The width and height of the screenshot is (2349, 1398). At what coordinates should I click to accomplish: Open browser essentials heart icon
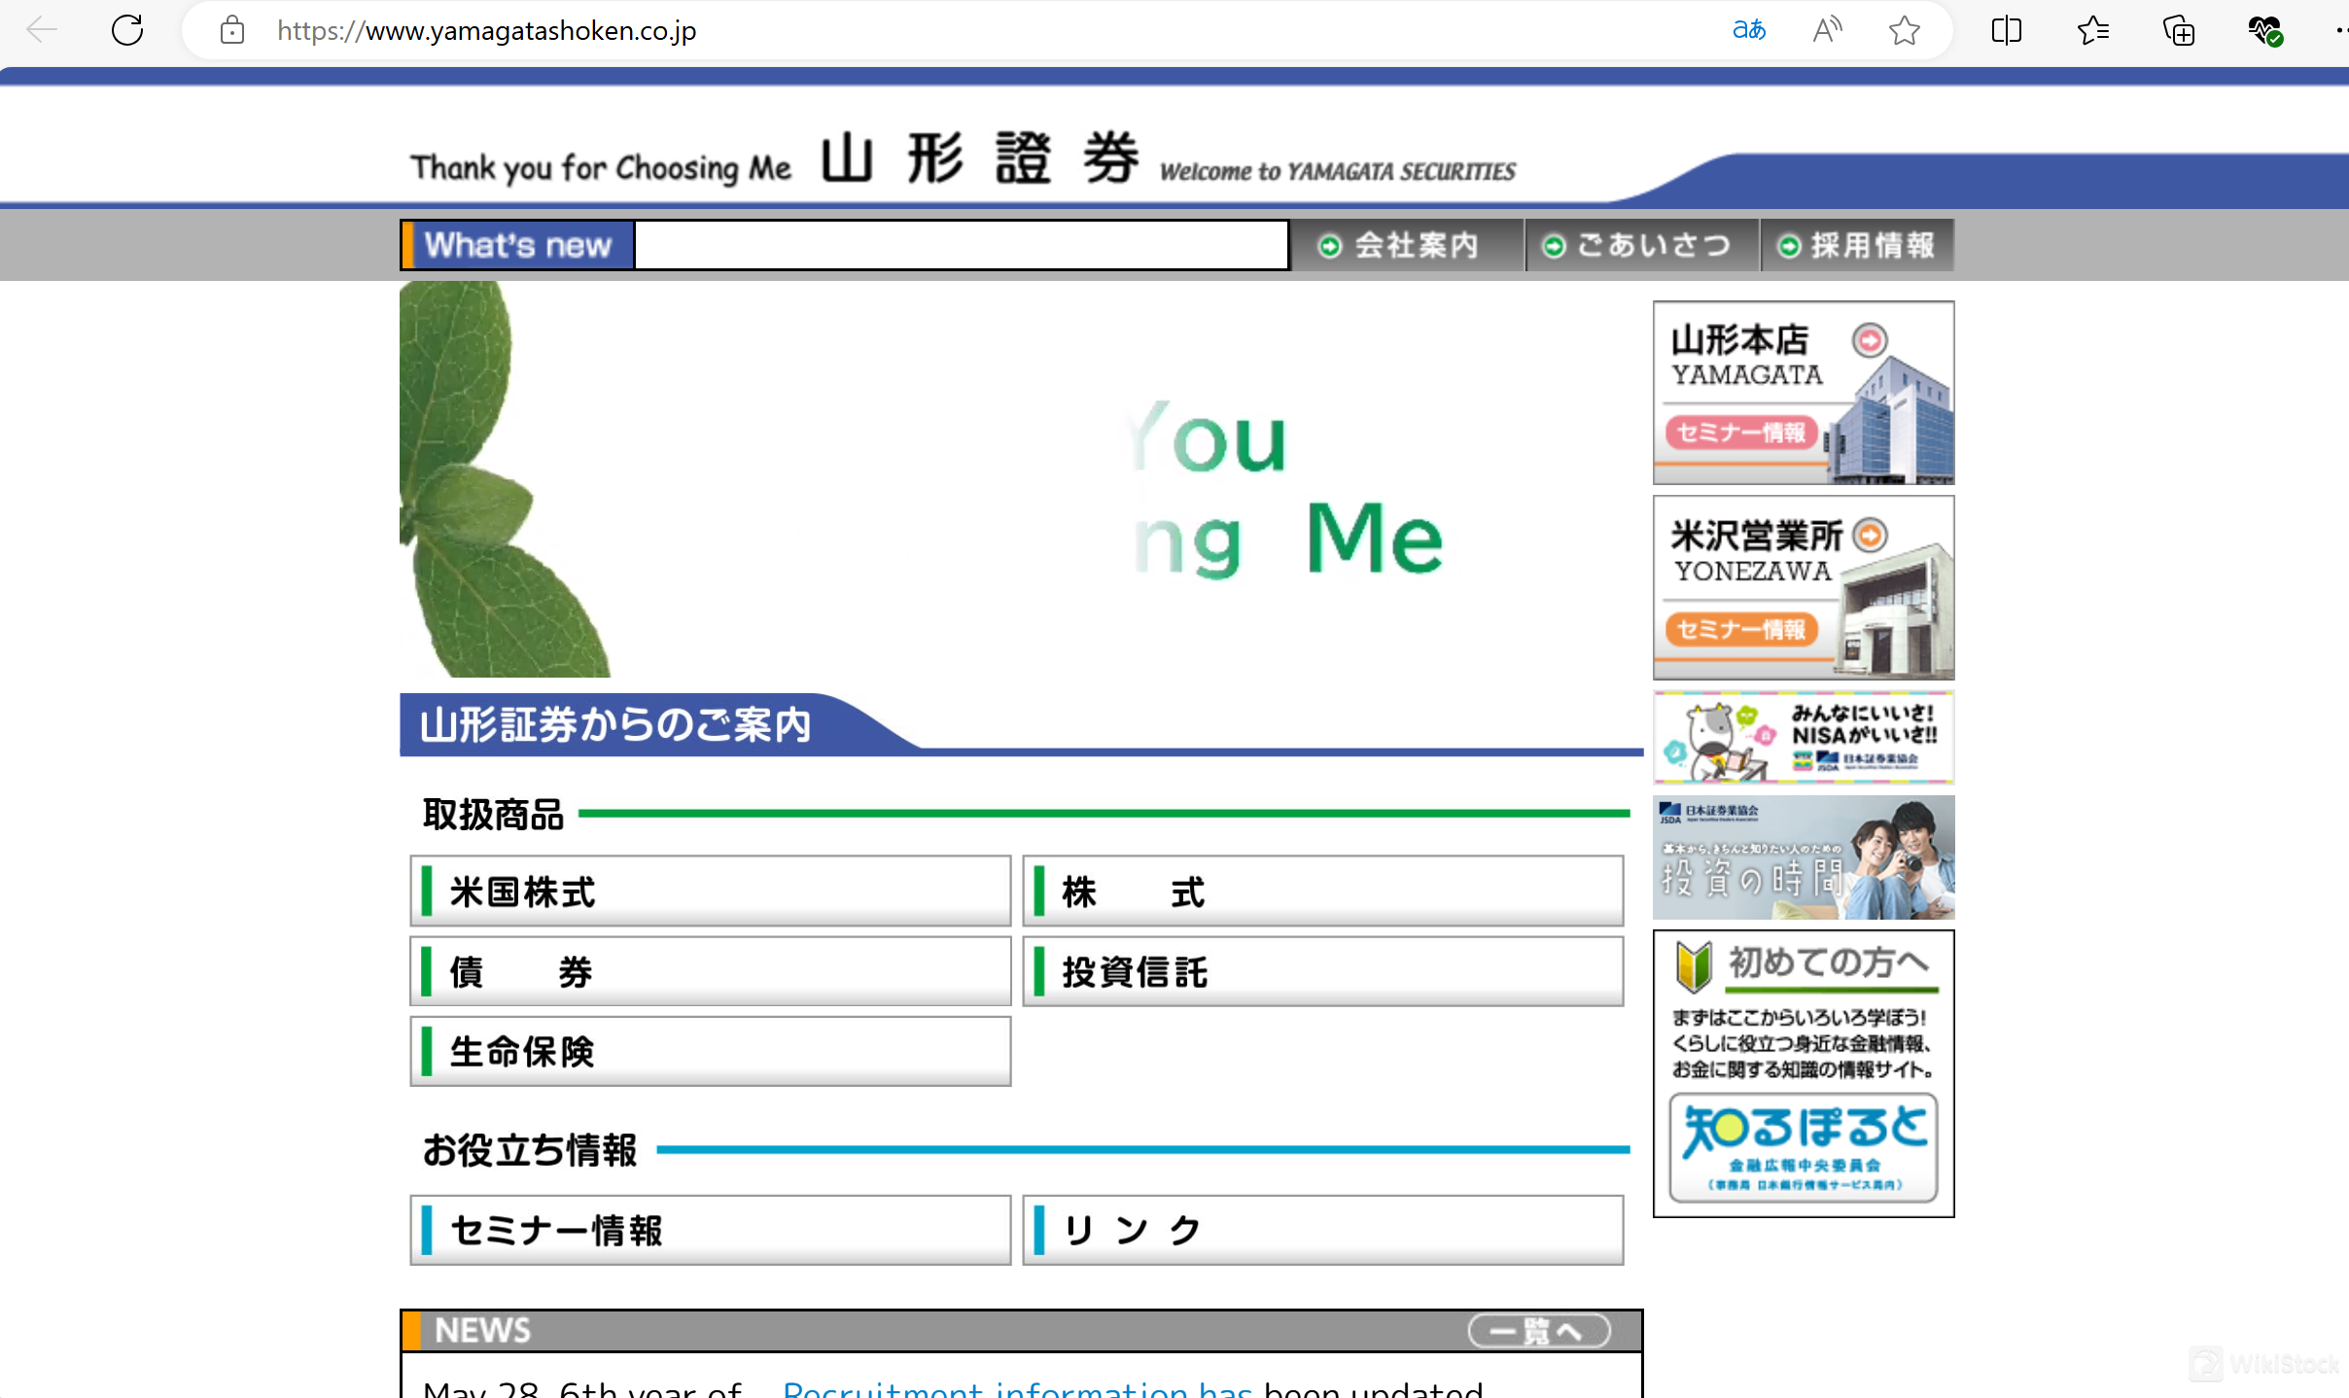(2264, 30)
